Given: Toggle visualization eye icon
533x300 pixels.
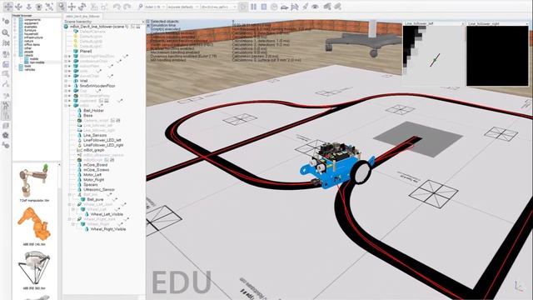Looking at the screenshot, I should click(x=316, y=7).
